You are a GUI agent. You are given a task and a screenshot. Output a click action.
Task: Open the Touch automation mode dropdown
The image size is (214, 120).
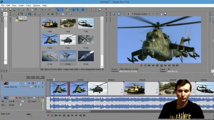pyautogui.click(x=39, y=101)
